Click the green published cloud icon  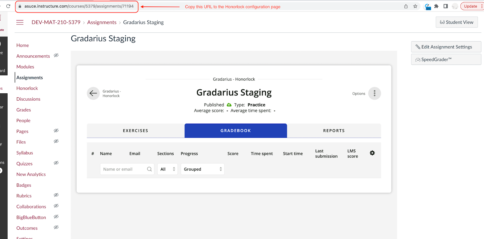click(x=229, y=105)
